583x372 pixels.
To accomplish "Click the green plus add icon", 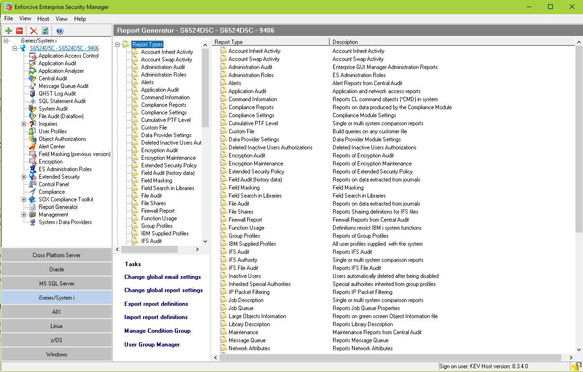I will (x=9, y=31).
